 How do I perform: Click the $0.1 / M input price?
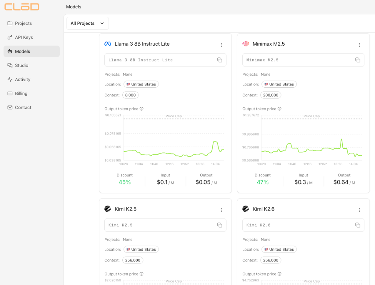165,182
